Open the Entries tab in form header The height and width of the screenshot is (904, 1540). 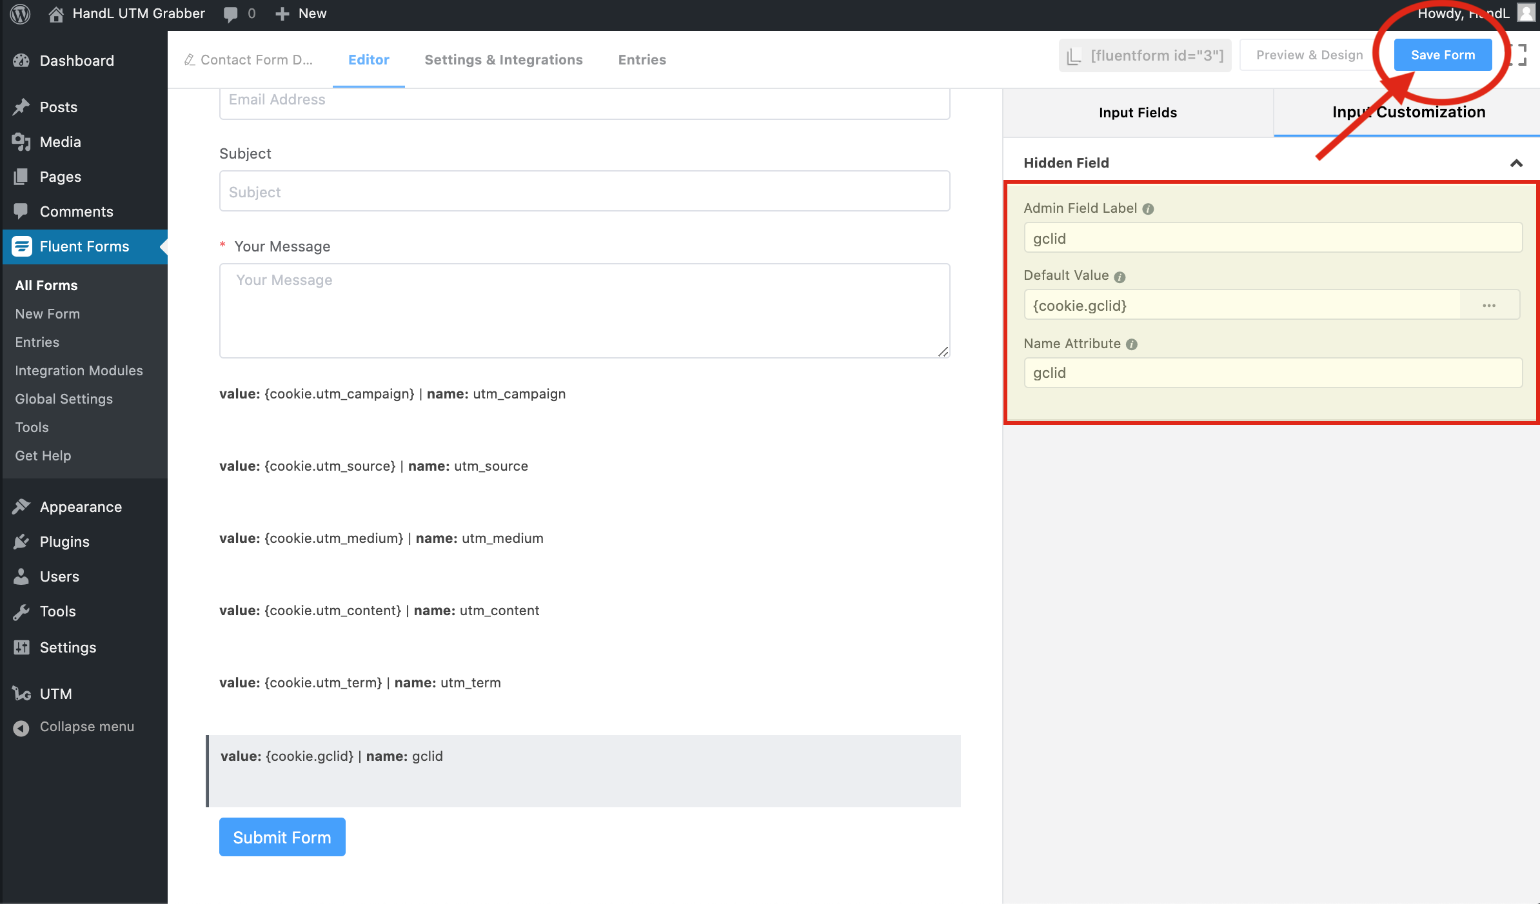[x=642, y=60]
